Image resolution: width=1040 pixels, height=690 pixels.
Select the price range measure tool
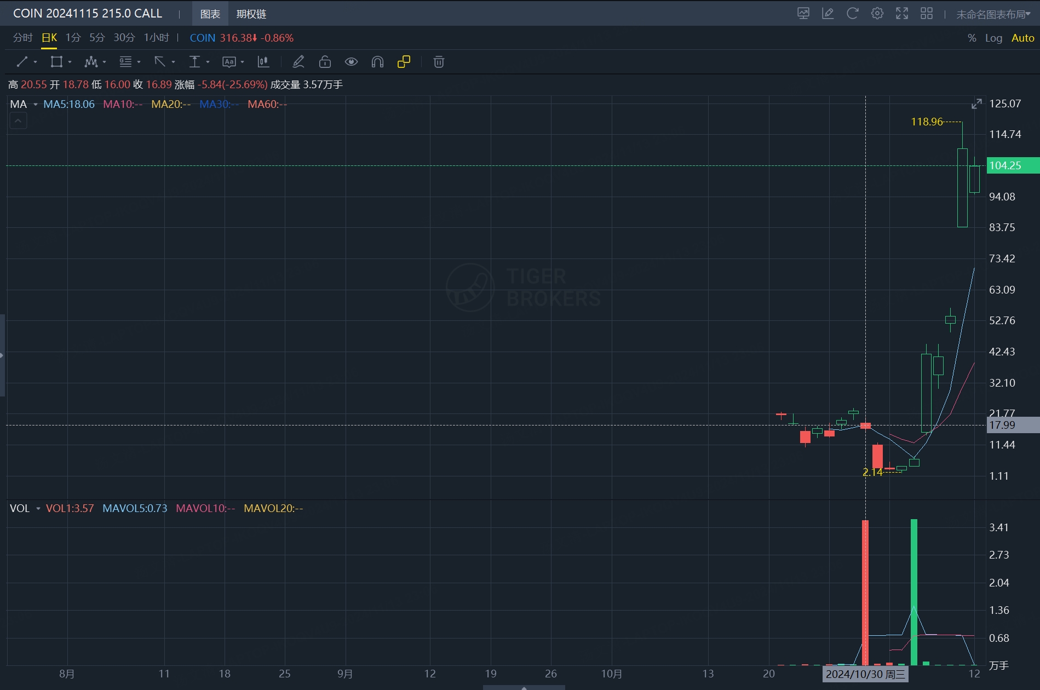click(x=194, y=62)
